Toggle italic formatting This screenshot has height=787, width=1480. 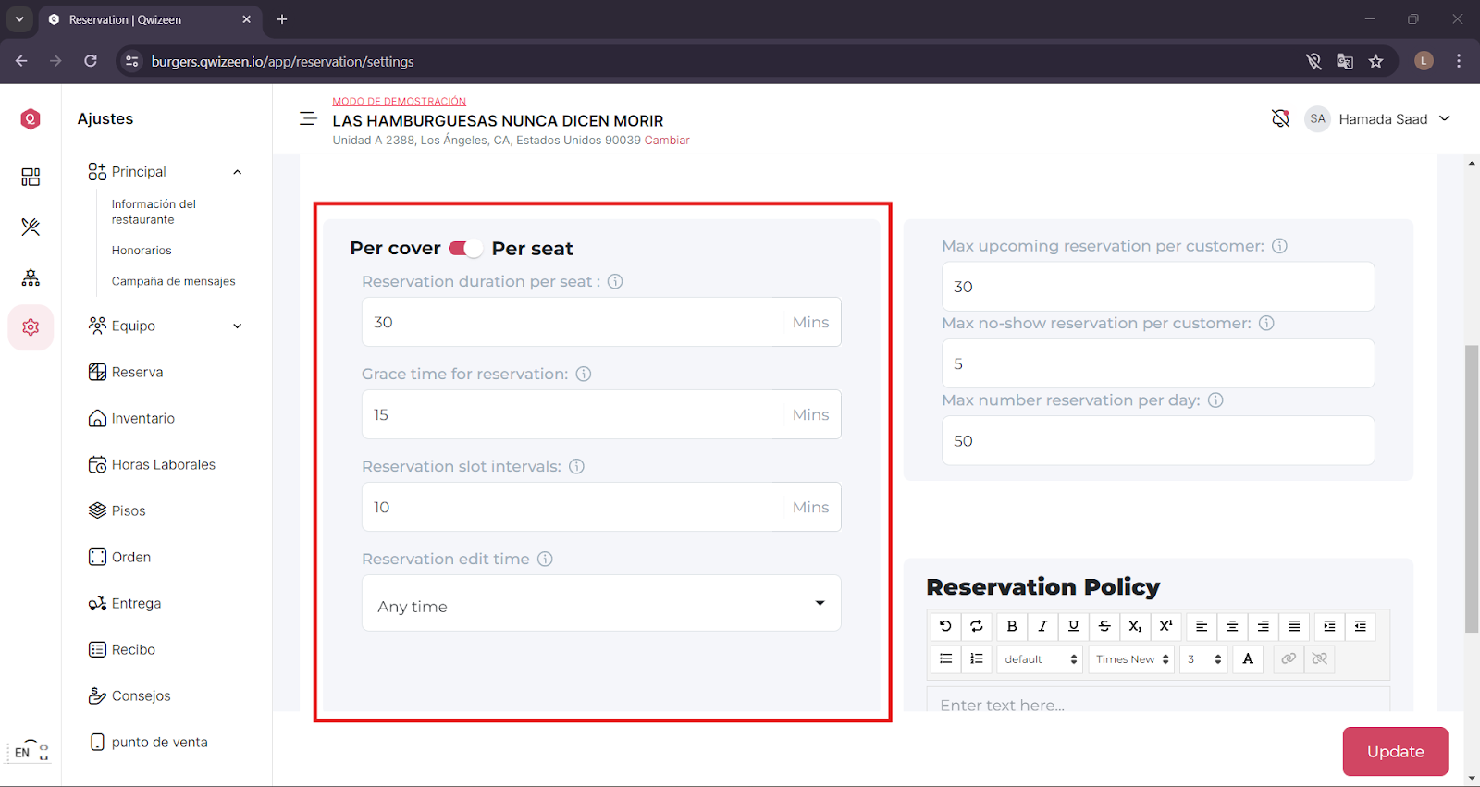point(1042,626)
